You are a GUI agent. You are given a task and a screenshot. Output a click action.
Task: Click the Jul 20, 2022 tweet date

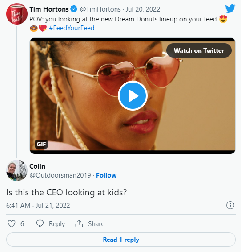click(x=143, y=9)
